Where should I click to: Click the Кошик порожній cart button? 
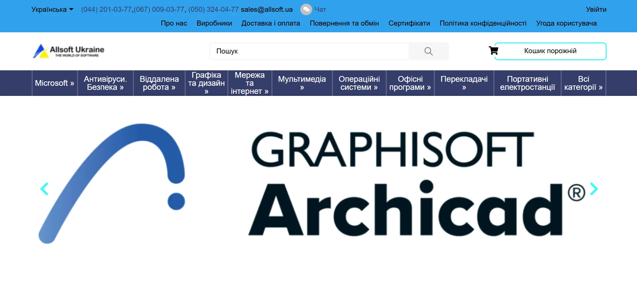click(550, 51)
